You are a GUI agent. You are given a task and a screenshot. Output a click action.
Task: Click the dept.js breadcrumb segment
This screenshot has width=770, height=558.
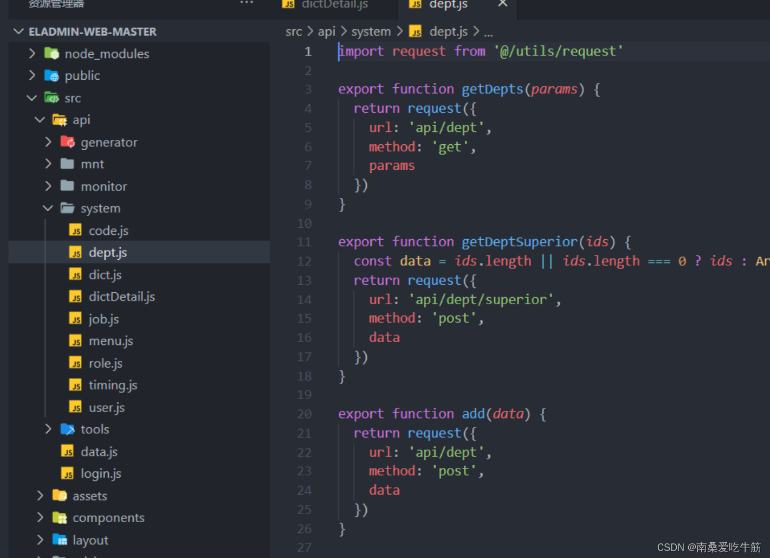pos(449,31)
